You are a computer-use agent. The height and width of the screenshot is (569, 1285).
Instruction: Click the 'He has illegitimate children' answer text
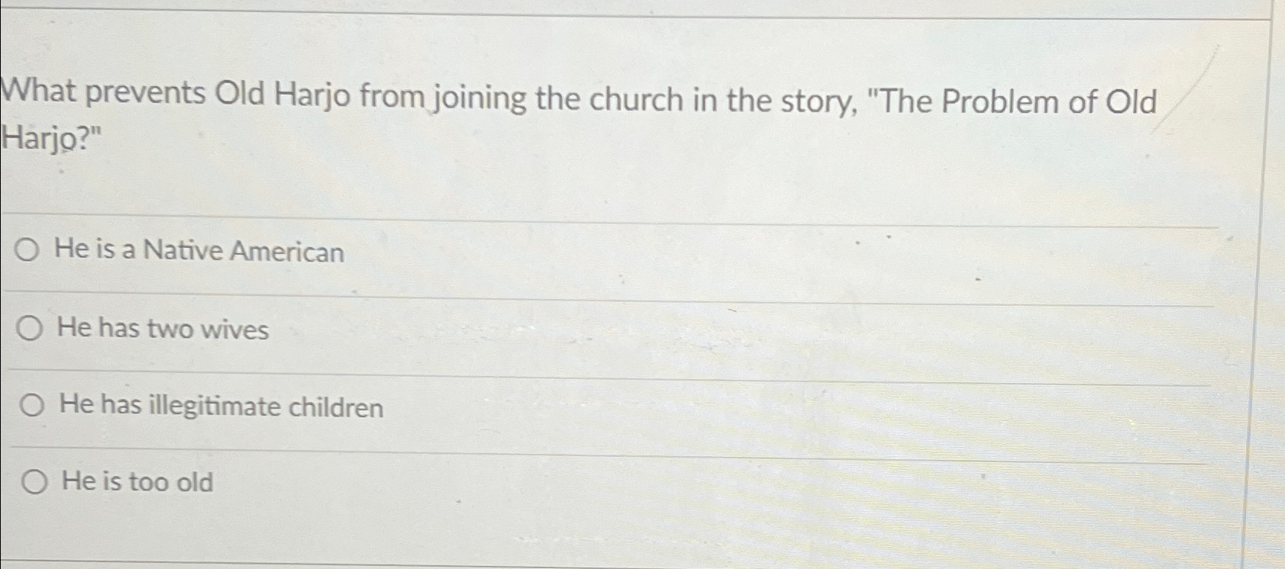(219, 407)
